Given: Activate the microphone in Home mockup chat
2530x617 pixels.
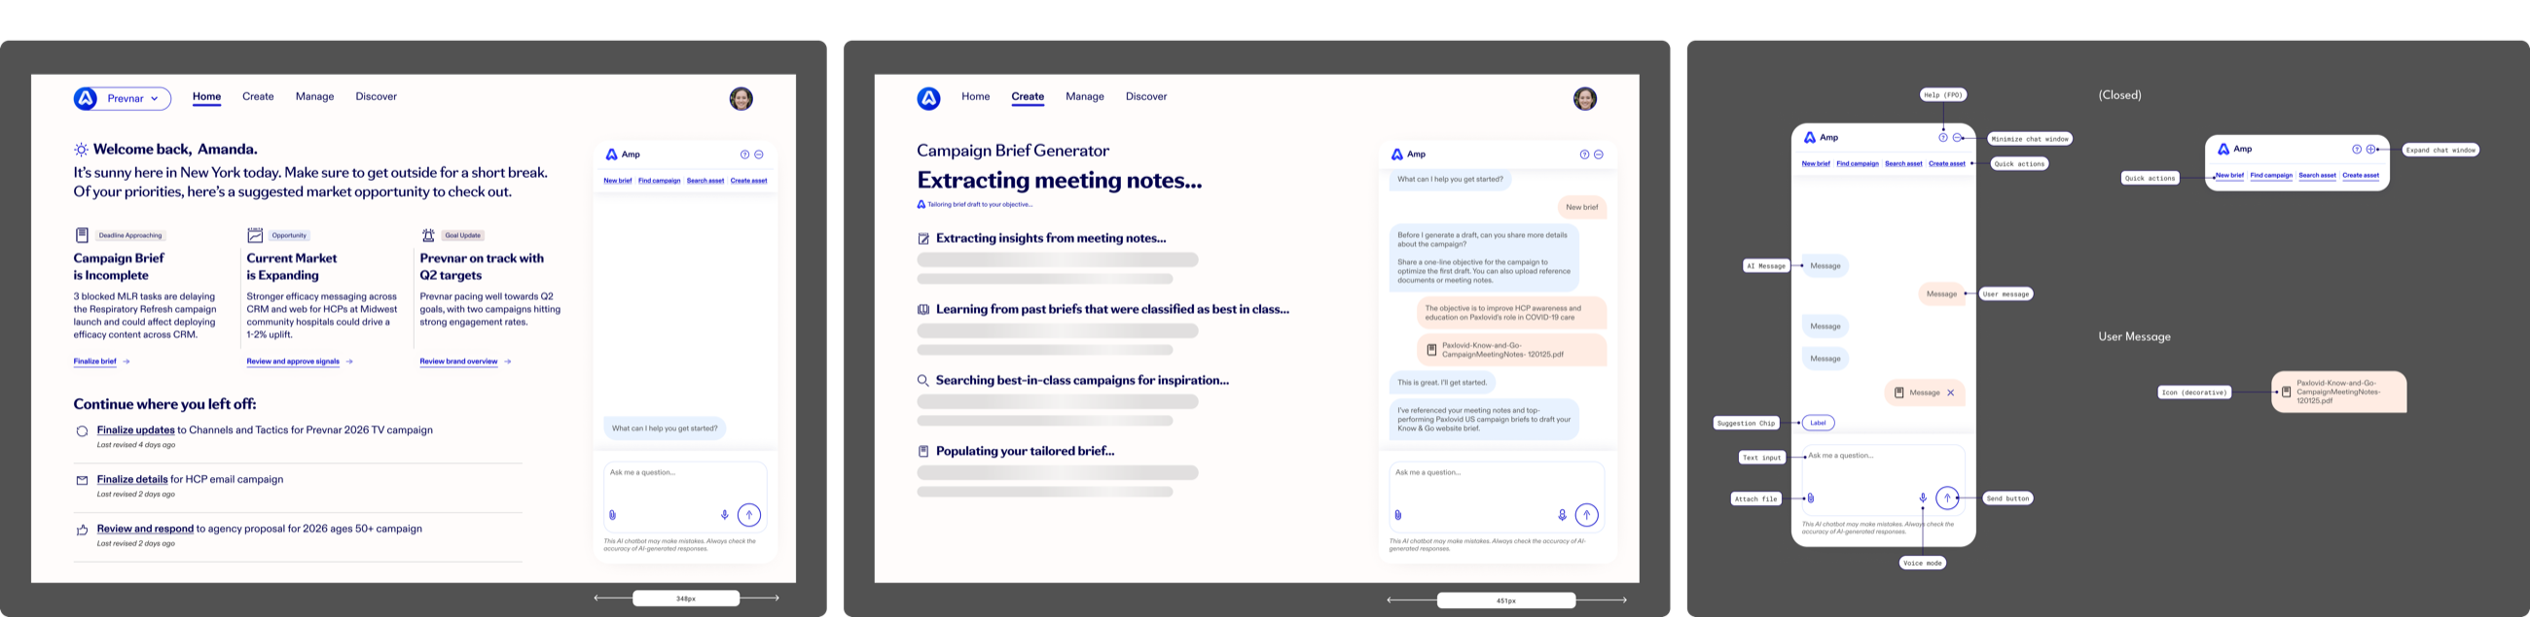Looking at the screenshot, I should pos(725,515).
